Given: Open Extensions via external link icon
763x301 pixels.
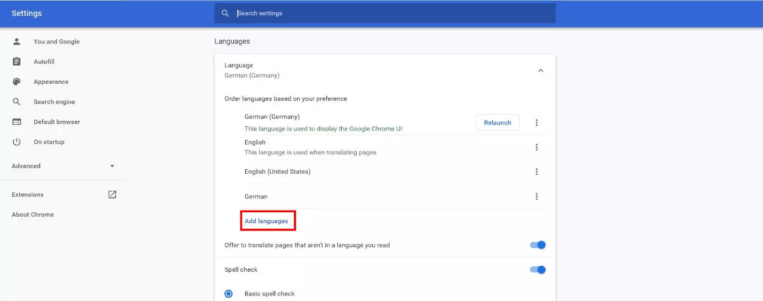Looking at the screenshot, I should coord(112,195).
